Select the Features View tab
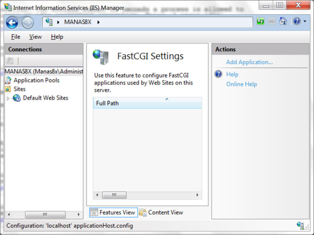Image resolution: width=314 pixels, height=235 pixels. click(113, 212)
